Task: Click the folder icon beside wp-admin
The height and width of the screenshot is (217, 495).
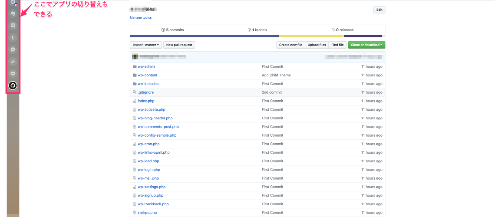Action: coord(135,66)
